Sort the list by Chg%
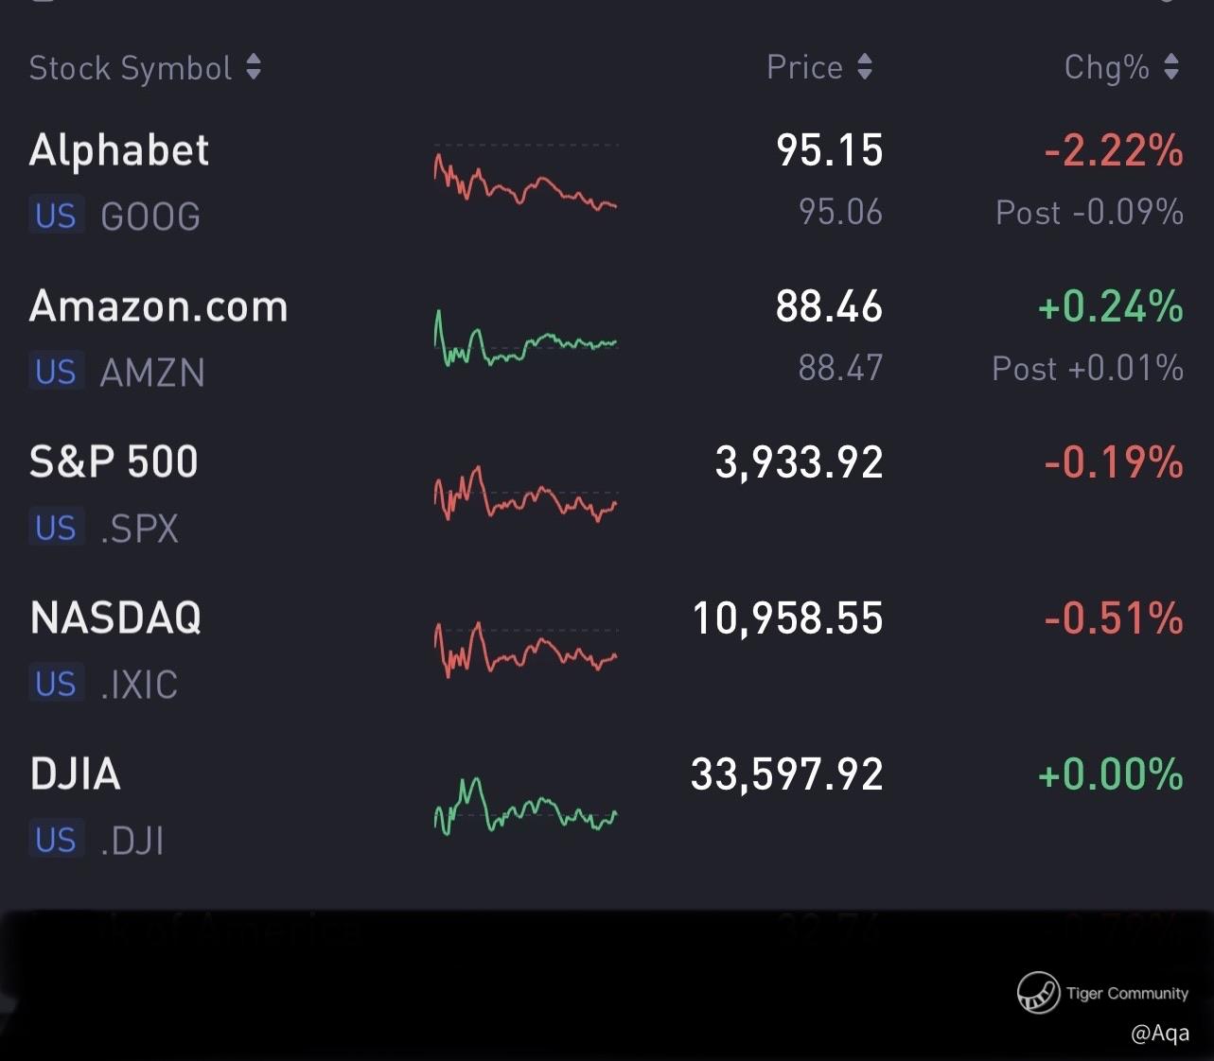This screenshot has width=1214, height=1061. (x=1121, y=67)
